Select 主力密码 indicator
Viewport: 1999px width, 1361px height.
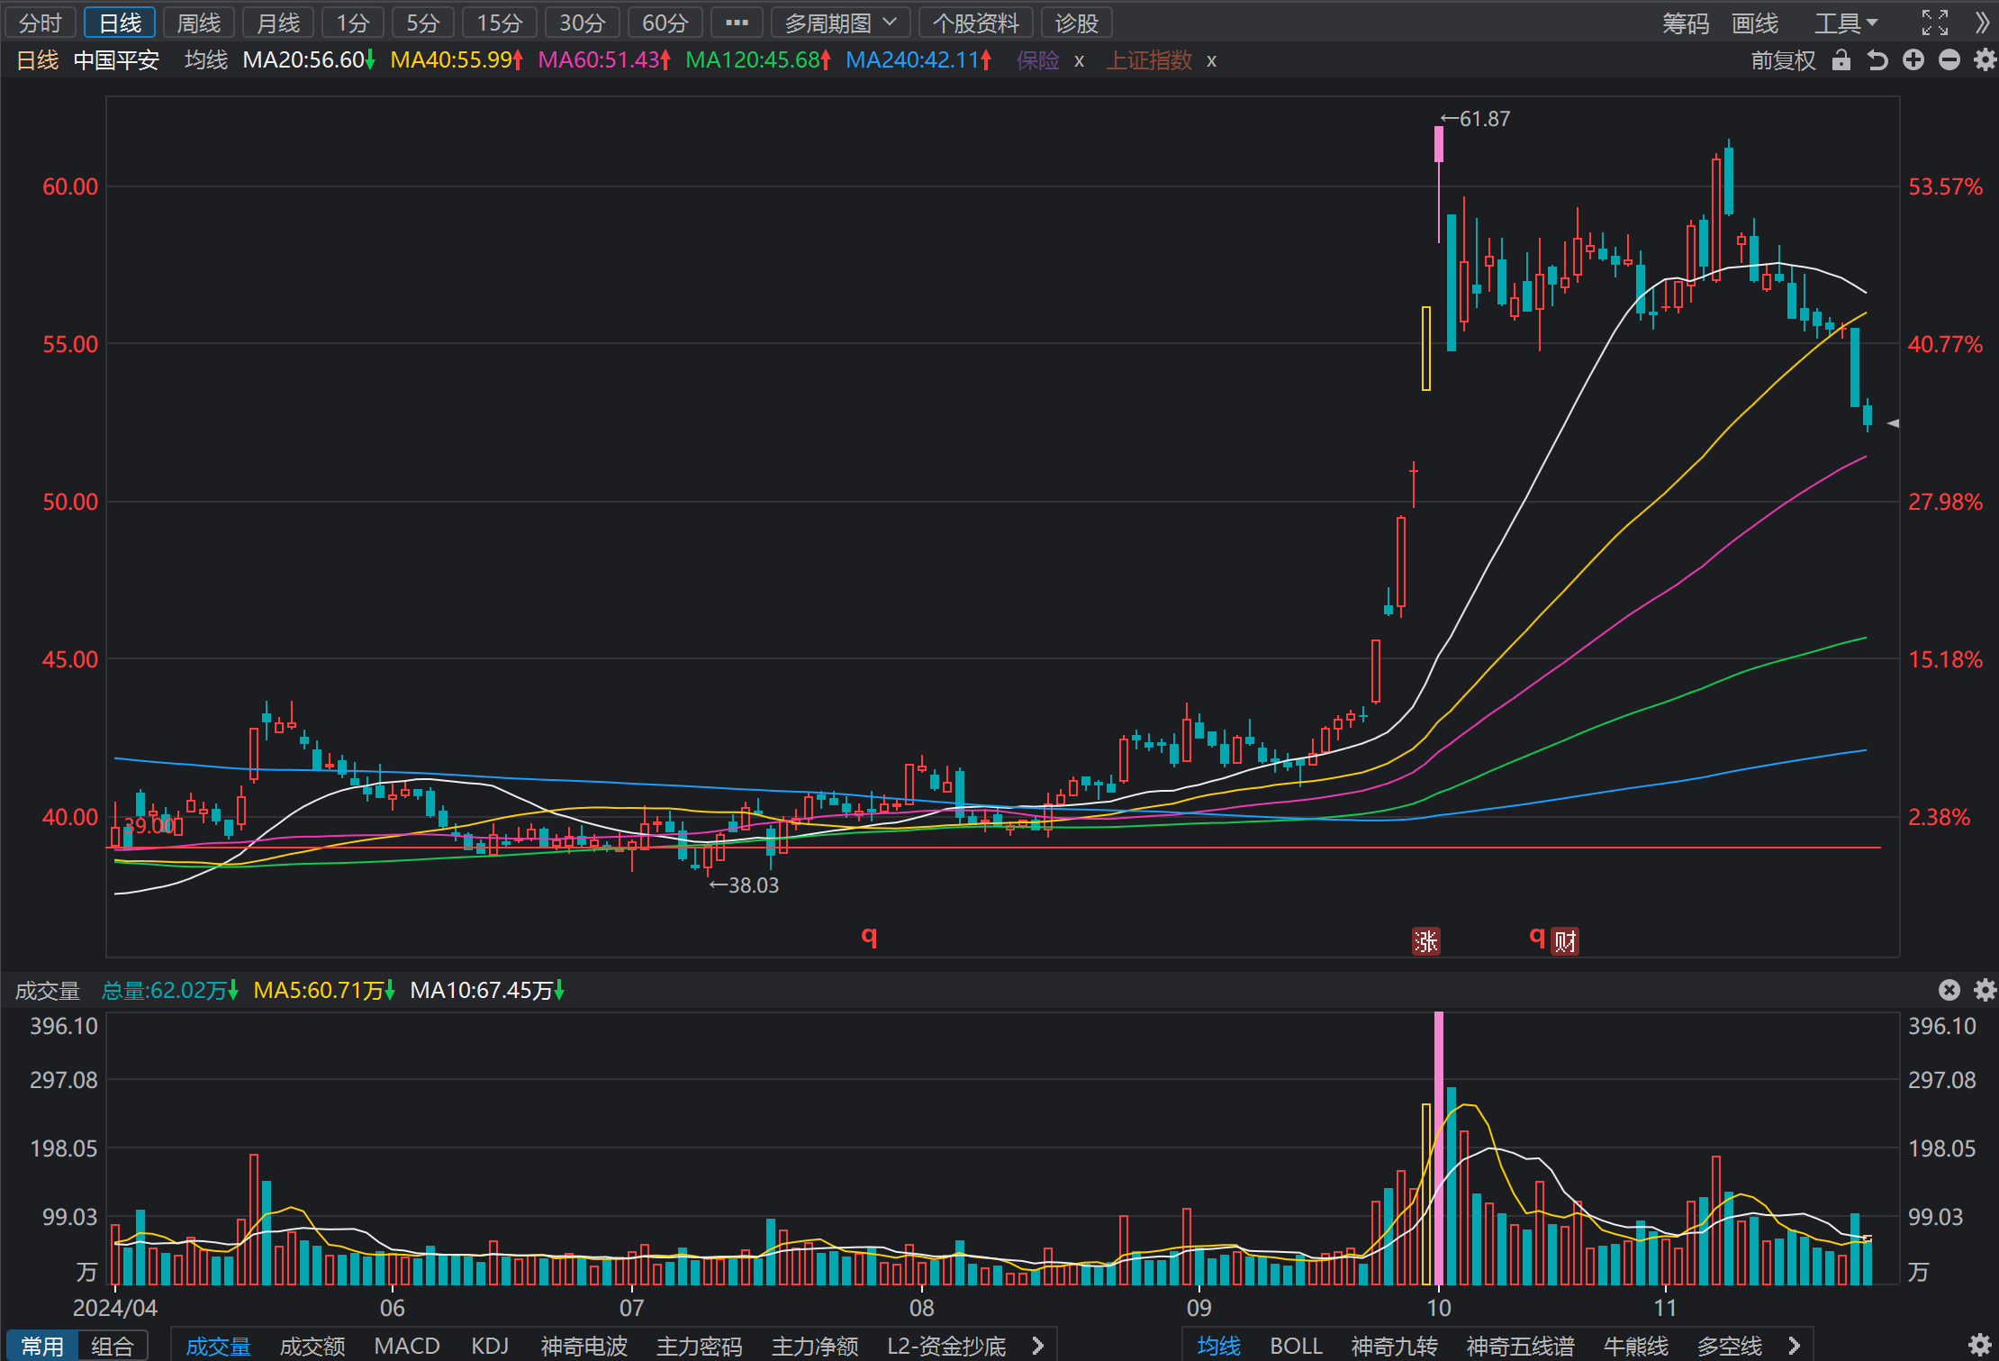point(700,1346)
